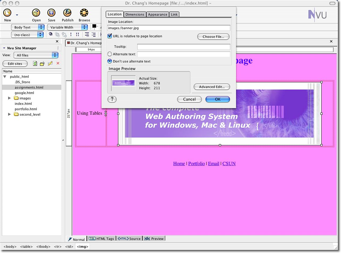Click the Choose File button
341x253 pixels.
(x=214, y=36)
